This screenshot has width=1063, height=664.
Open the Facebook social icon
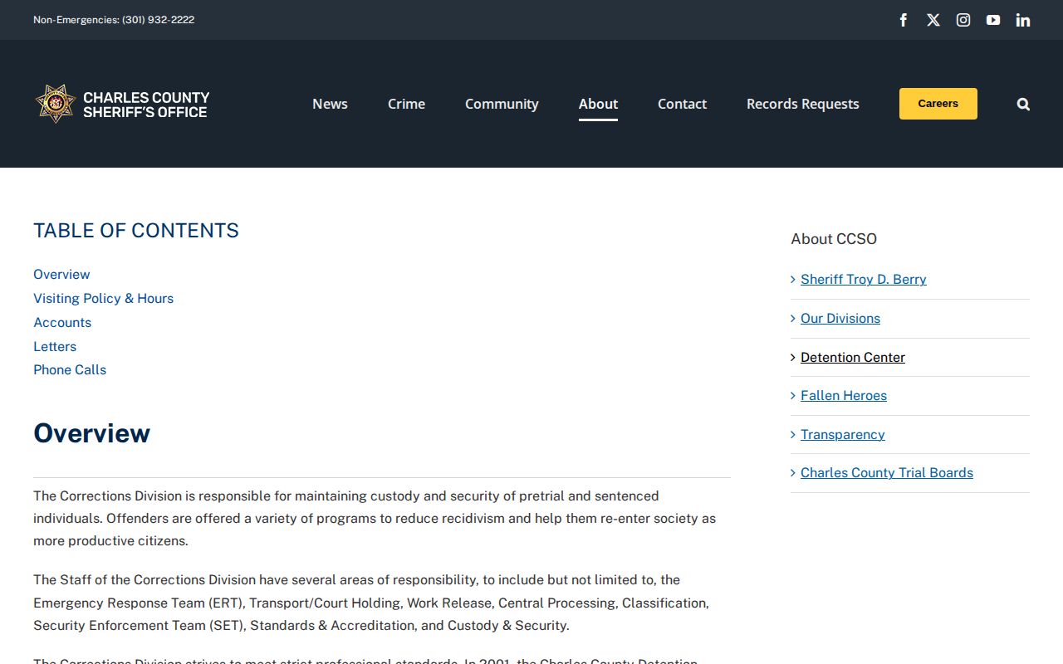pos(904,20)
